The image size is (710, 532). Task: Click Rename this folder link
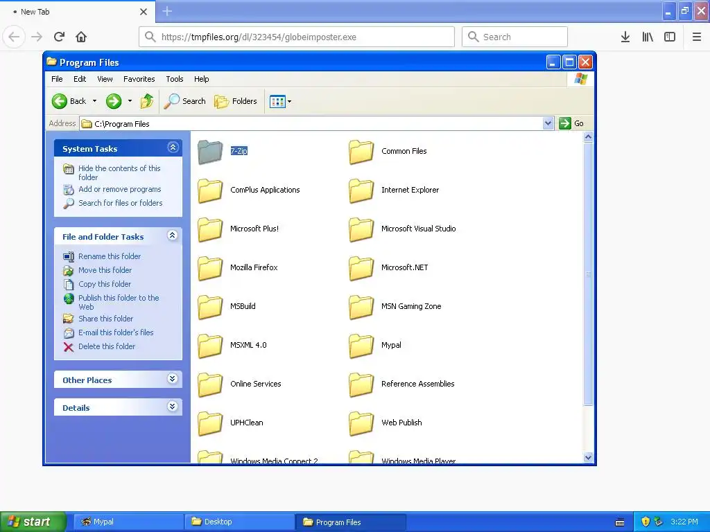[x=109, y=256]
